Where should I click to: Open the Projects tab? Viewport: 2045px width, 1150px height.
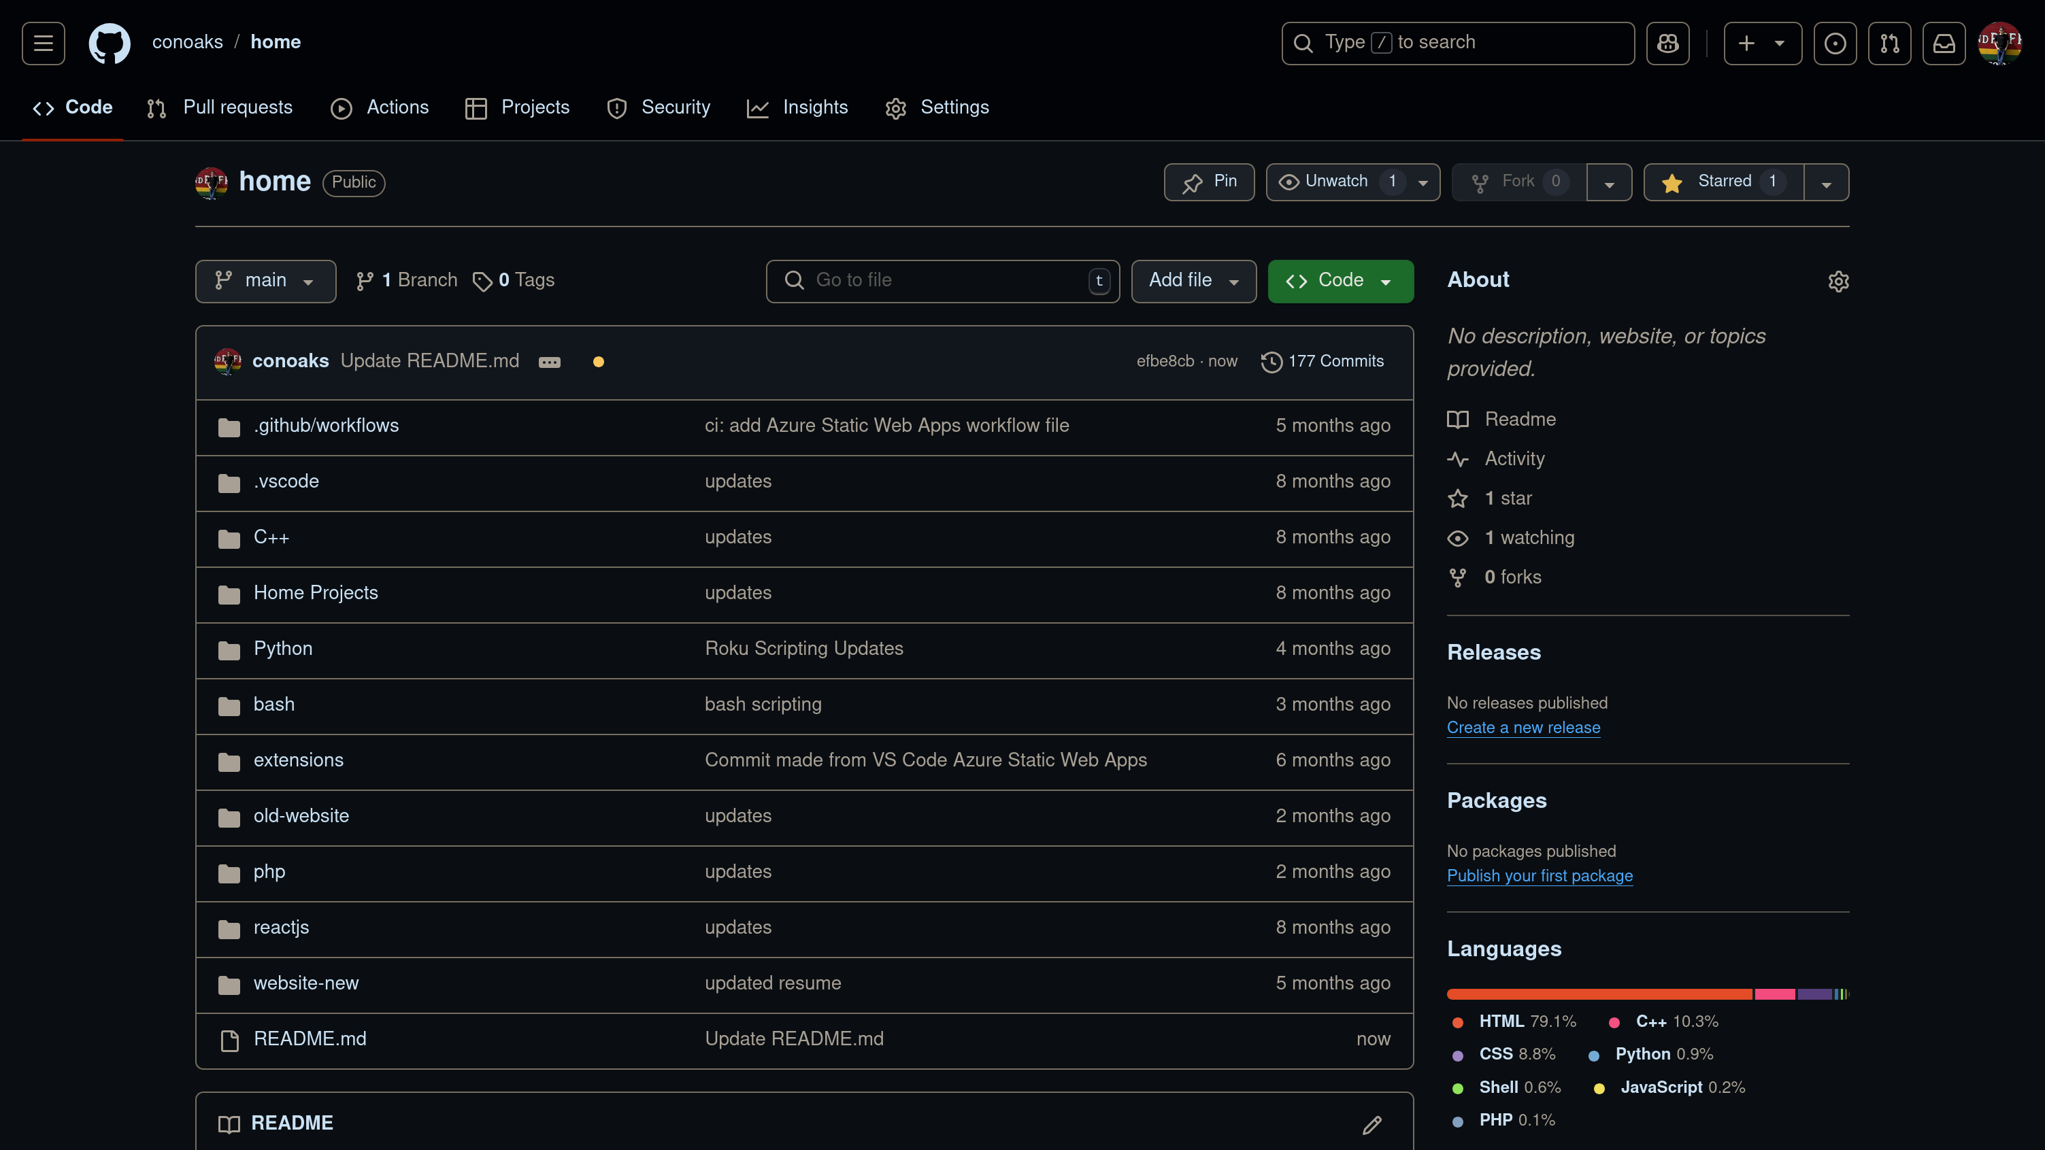pos(517,107)
